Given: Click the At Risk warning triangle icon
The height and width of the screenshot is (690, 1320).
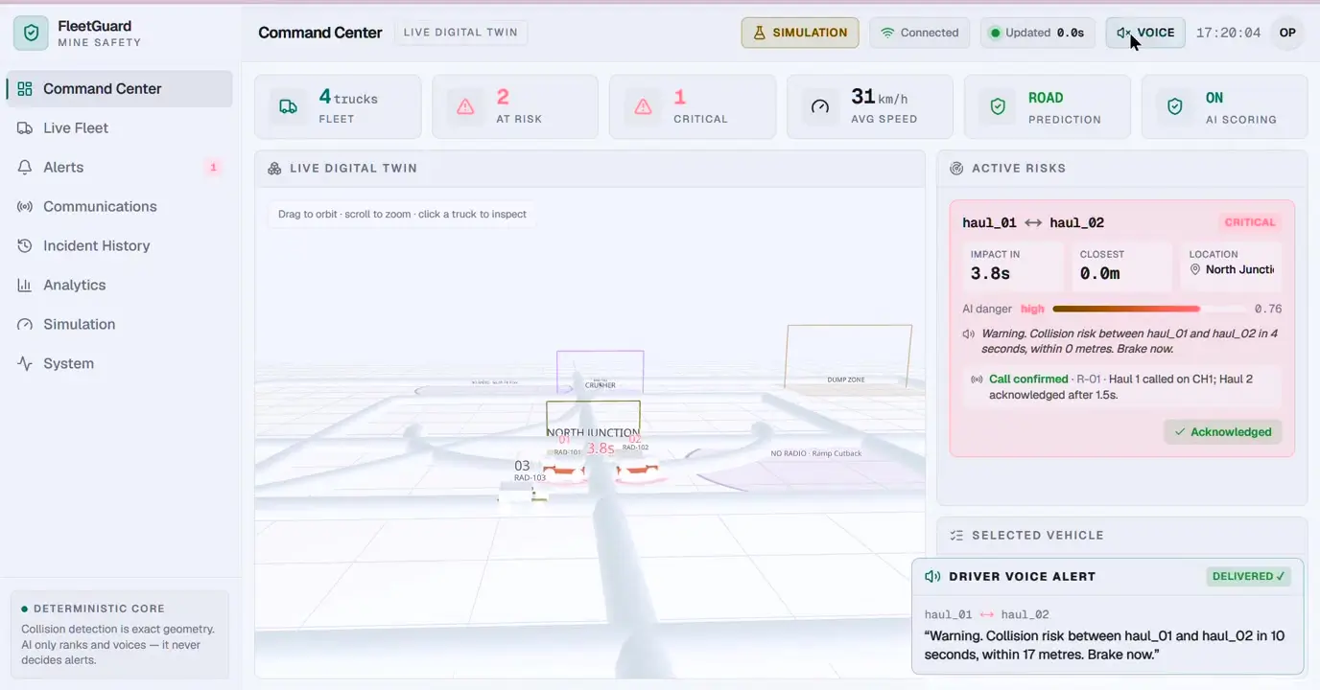Looking at the screenshot, I should click(x=465, y=107).
